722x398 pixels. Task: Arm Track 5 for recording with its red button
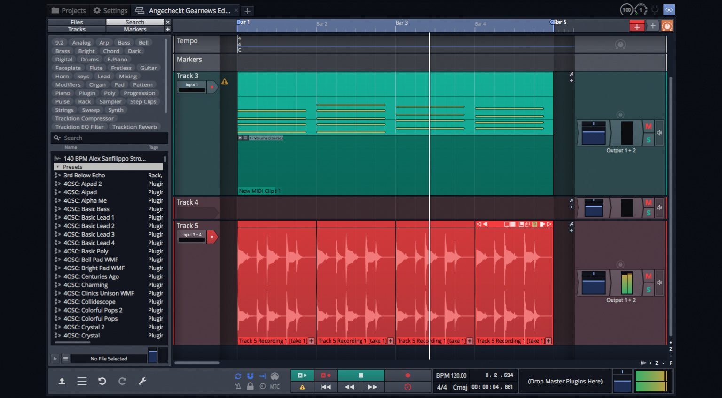(212, 237)
